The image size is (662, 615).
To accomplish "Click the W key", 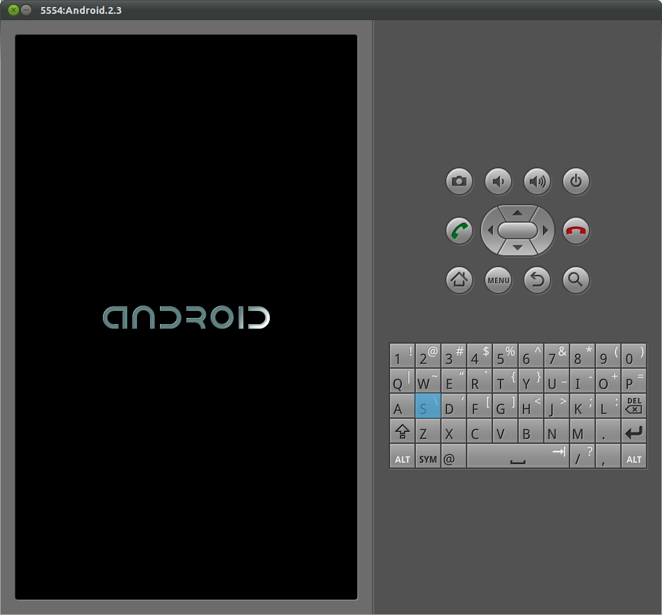I will (x=428, y=381).
